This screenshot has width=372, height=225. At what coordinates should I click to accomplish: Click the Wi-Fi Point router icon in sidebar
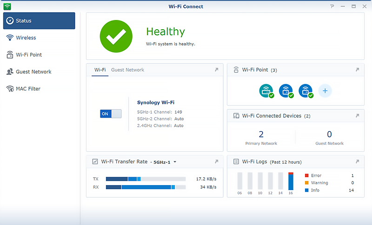(x=10, y=55)
